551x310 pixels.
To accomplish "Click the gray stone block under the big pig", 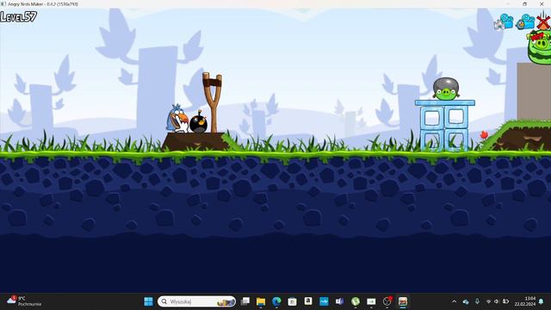I will (534, 92).
